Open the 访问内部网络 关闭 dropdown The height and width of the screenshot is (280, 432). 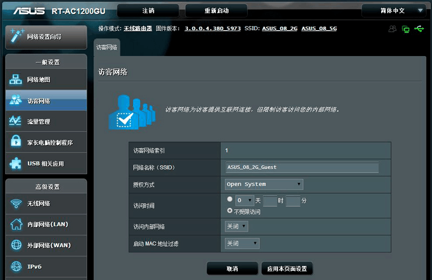(x=237, y=226)
